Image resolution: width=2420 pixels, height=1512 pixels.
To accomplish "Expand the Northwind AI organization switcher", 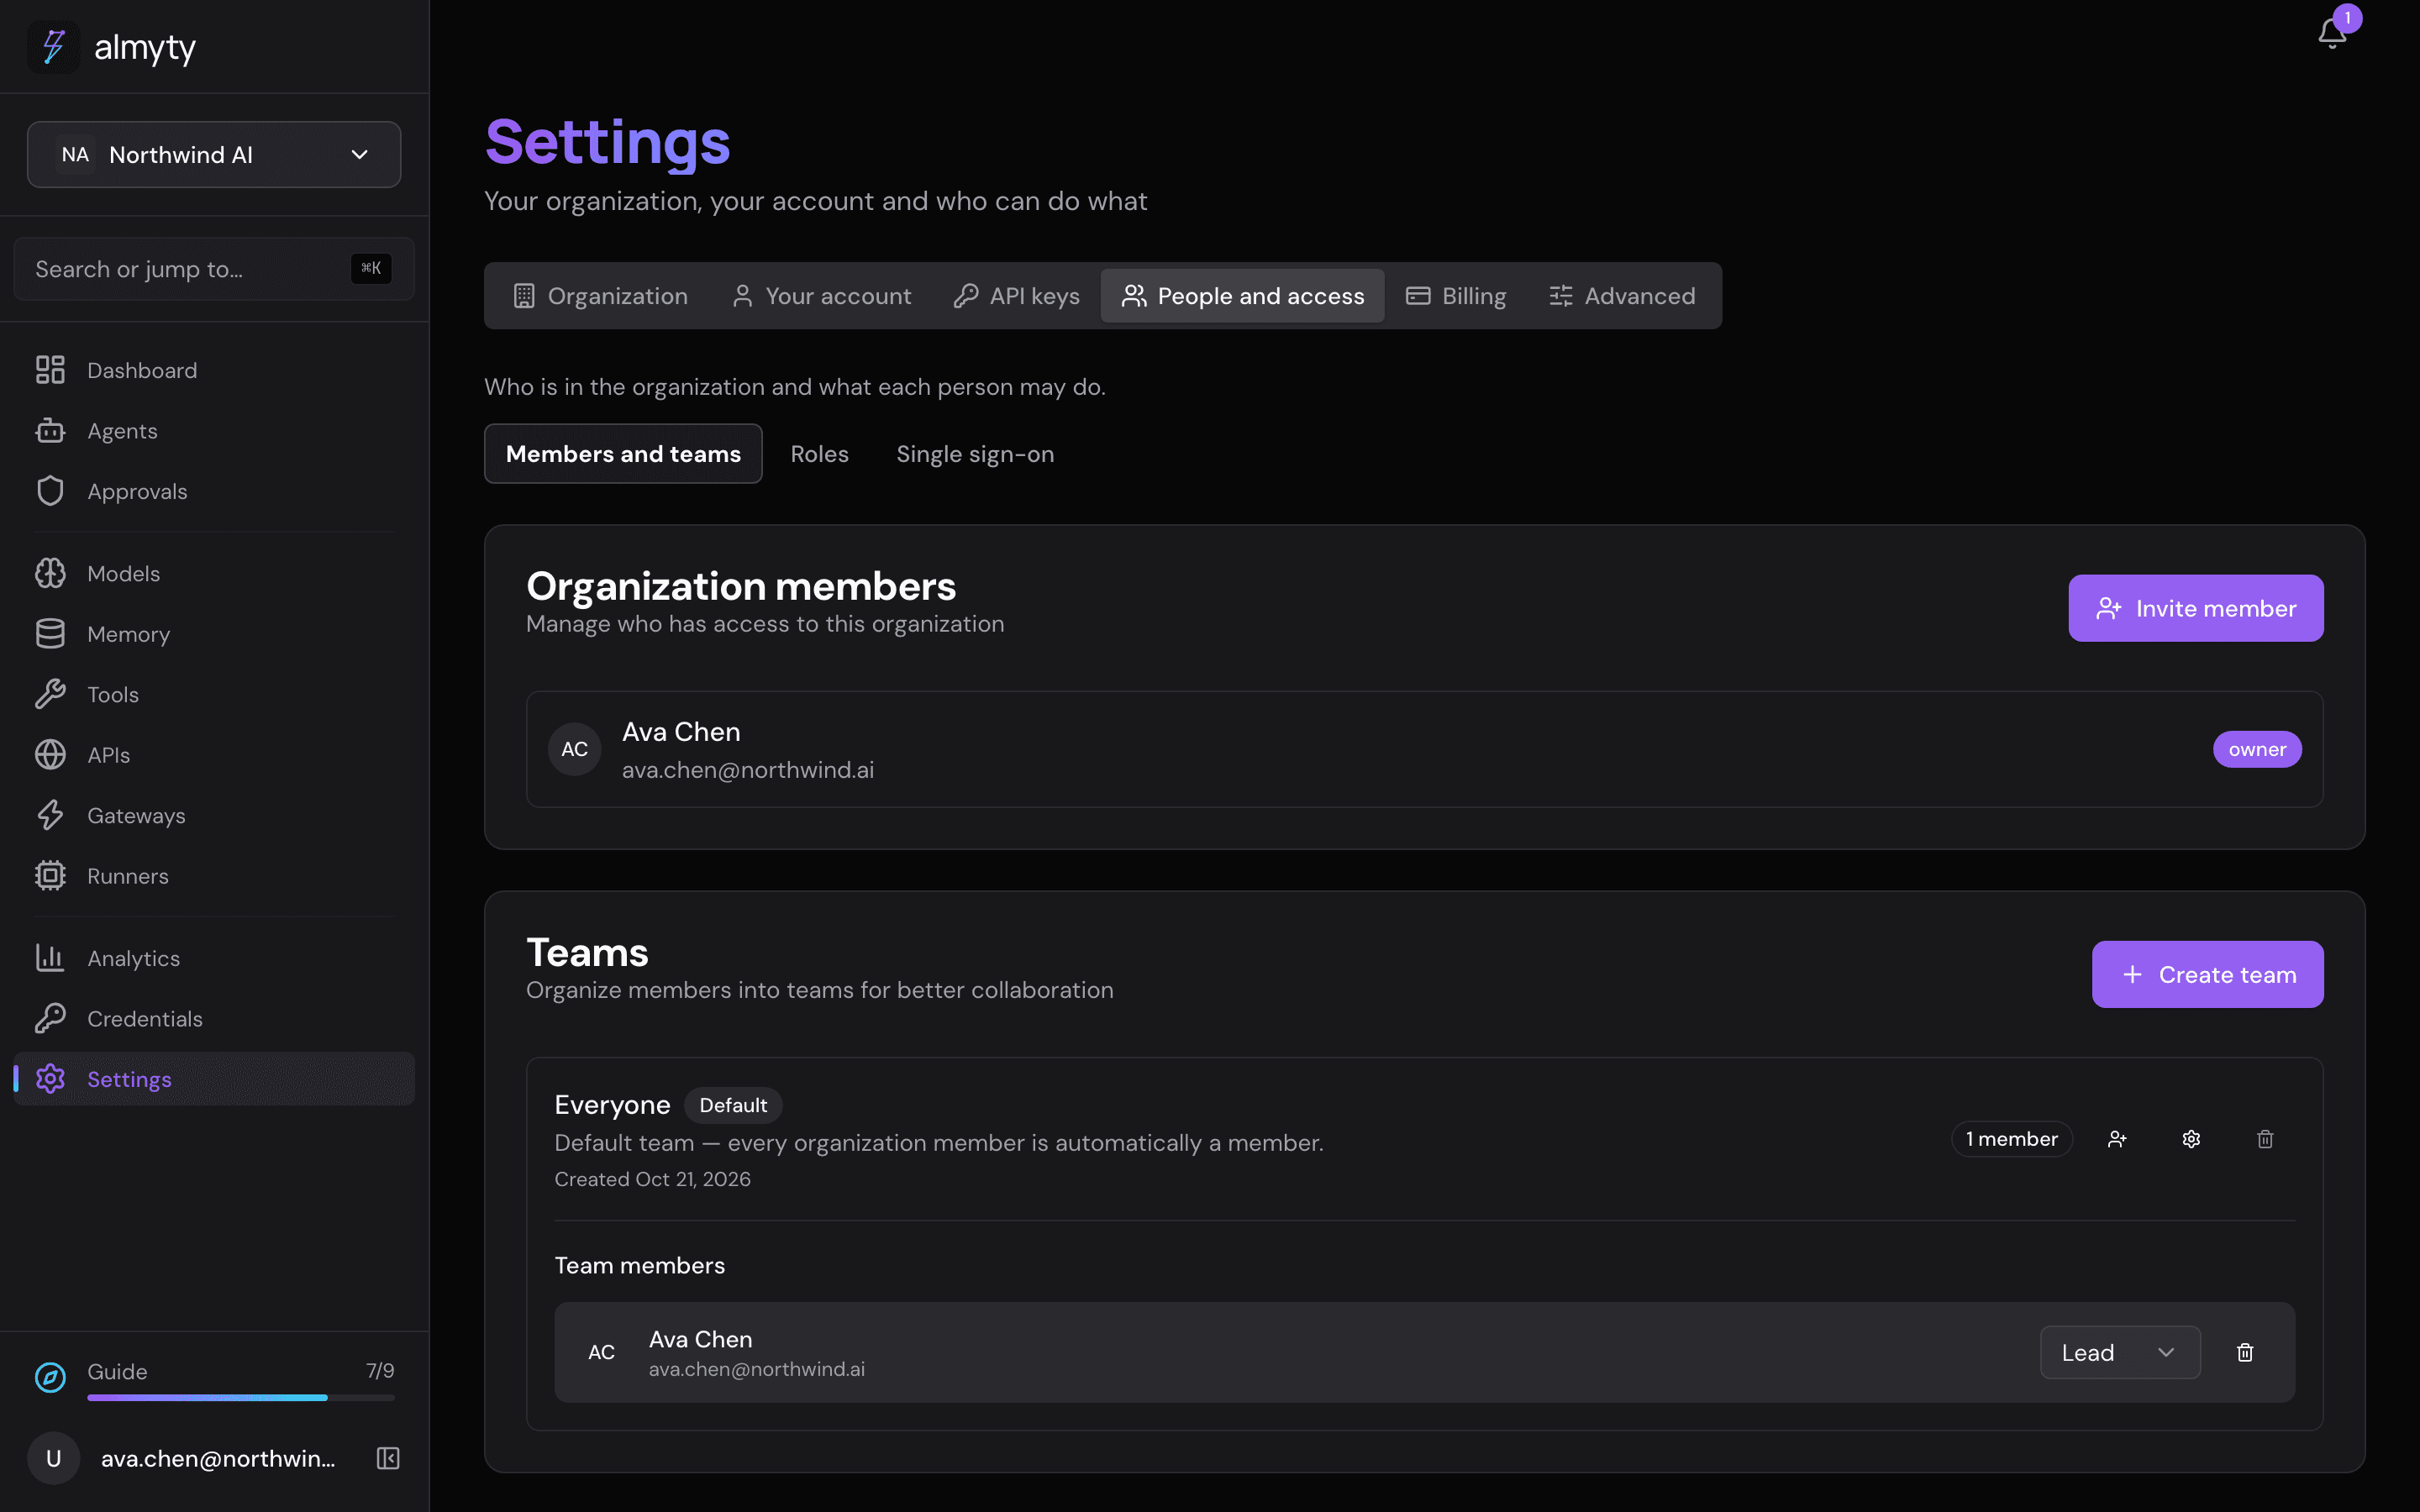I will click(x=214, y=155).
